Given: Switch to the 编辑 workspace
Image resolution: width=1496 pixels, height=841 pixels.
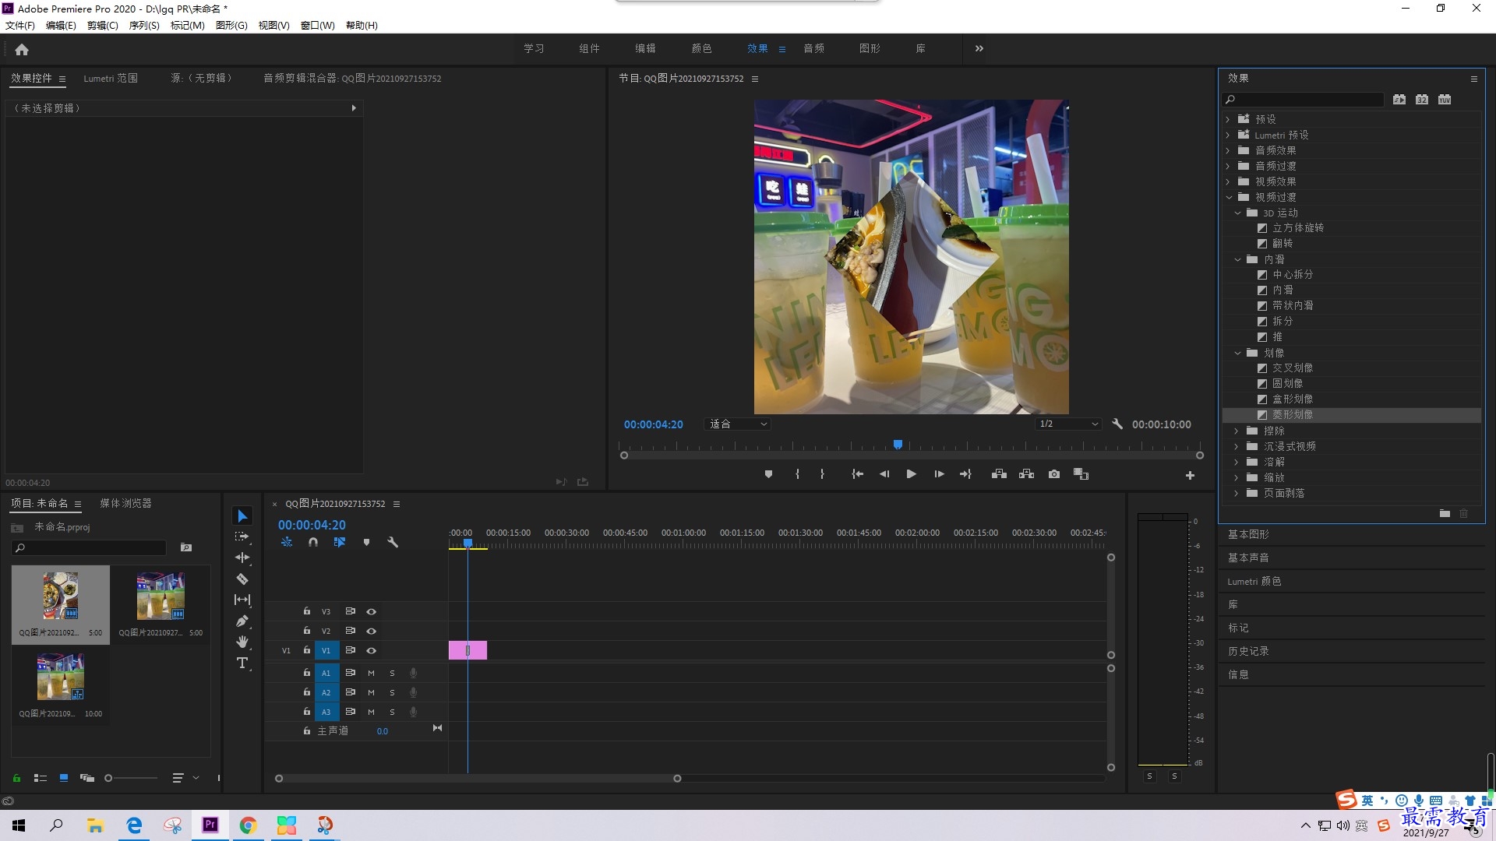Looking at the screenshot, I should point(645,48).
